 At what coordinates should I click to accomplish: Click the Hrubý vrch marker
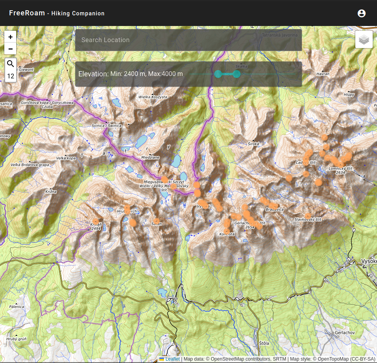coord(127,208)
